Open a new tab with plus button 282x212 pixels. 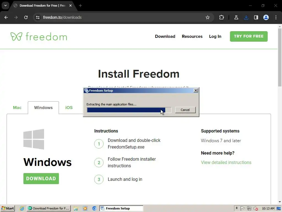tap(80, 6)
